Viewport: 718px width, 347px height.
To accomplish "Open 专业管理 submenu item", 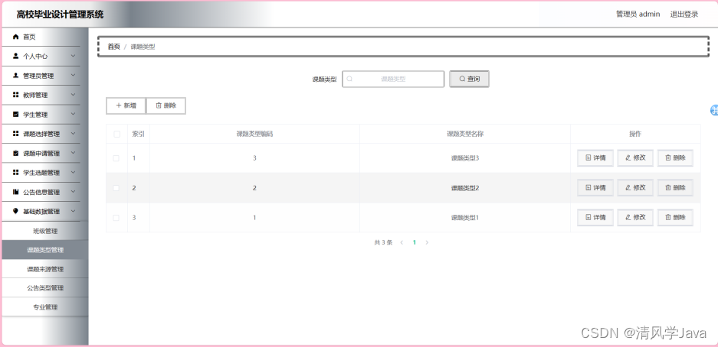I will (45, 306).
